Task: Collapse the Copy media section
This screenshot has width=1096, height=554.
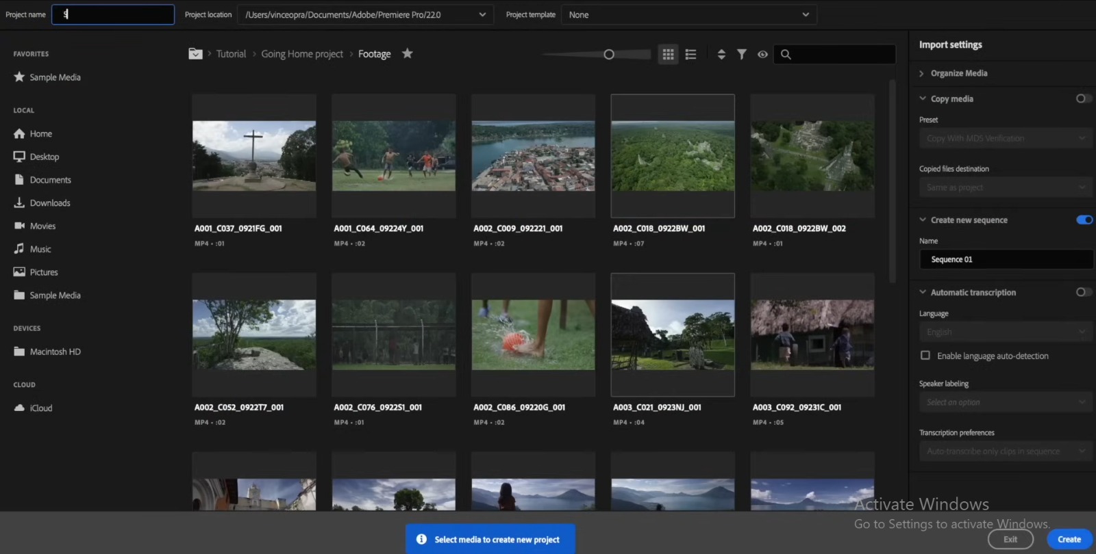Action: 923,98
